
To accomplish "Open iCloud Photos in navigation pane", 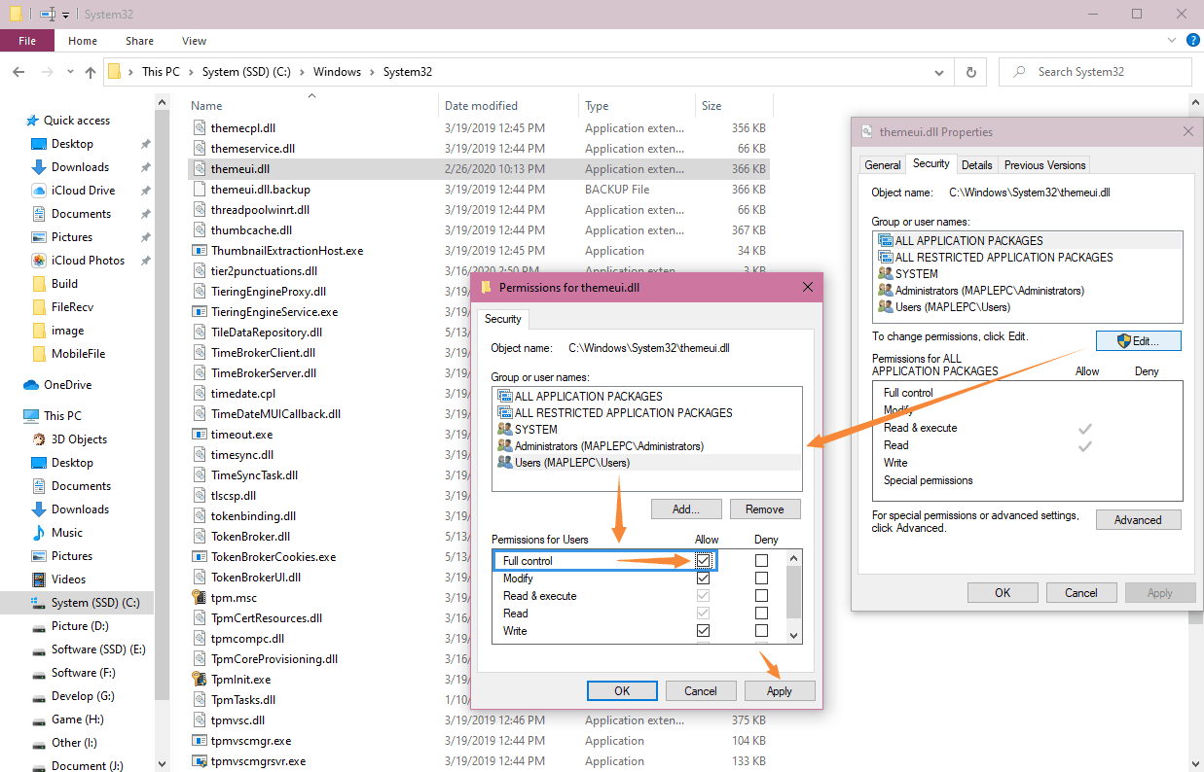I will pyautogui.click(x=88, y=261).
